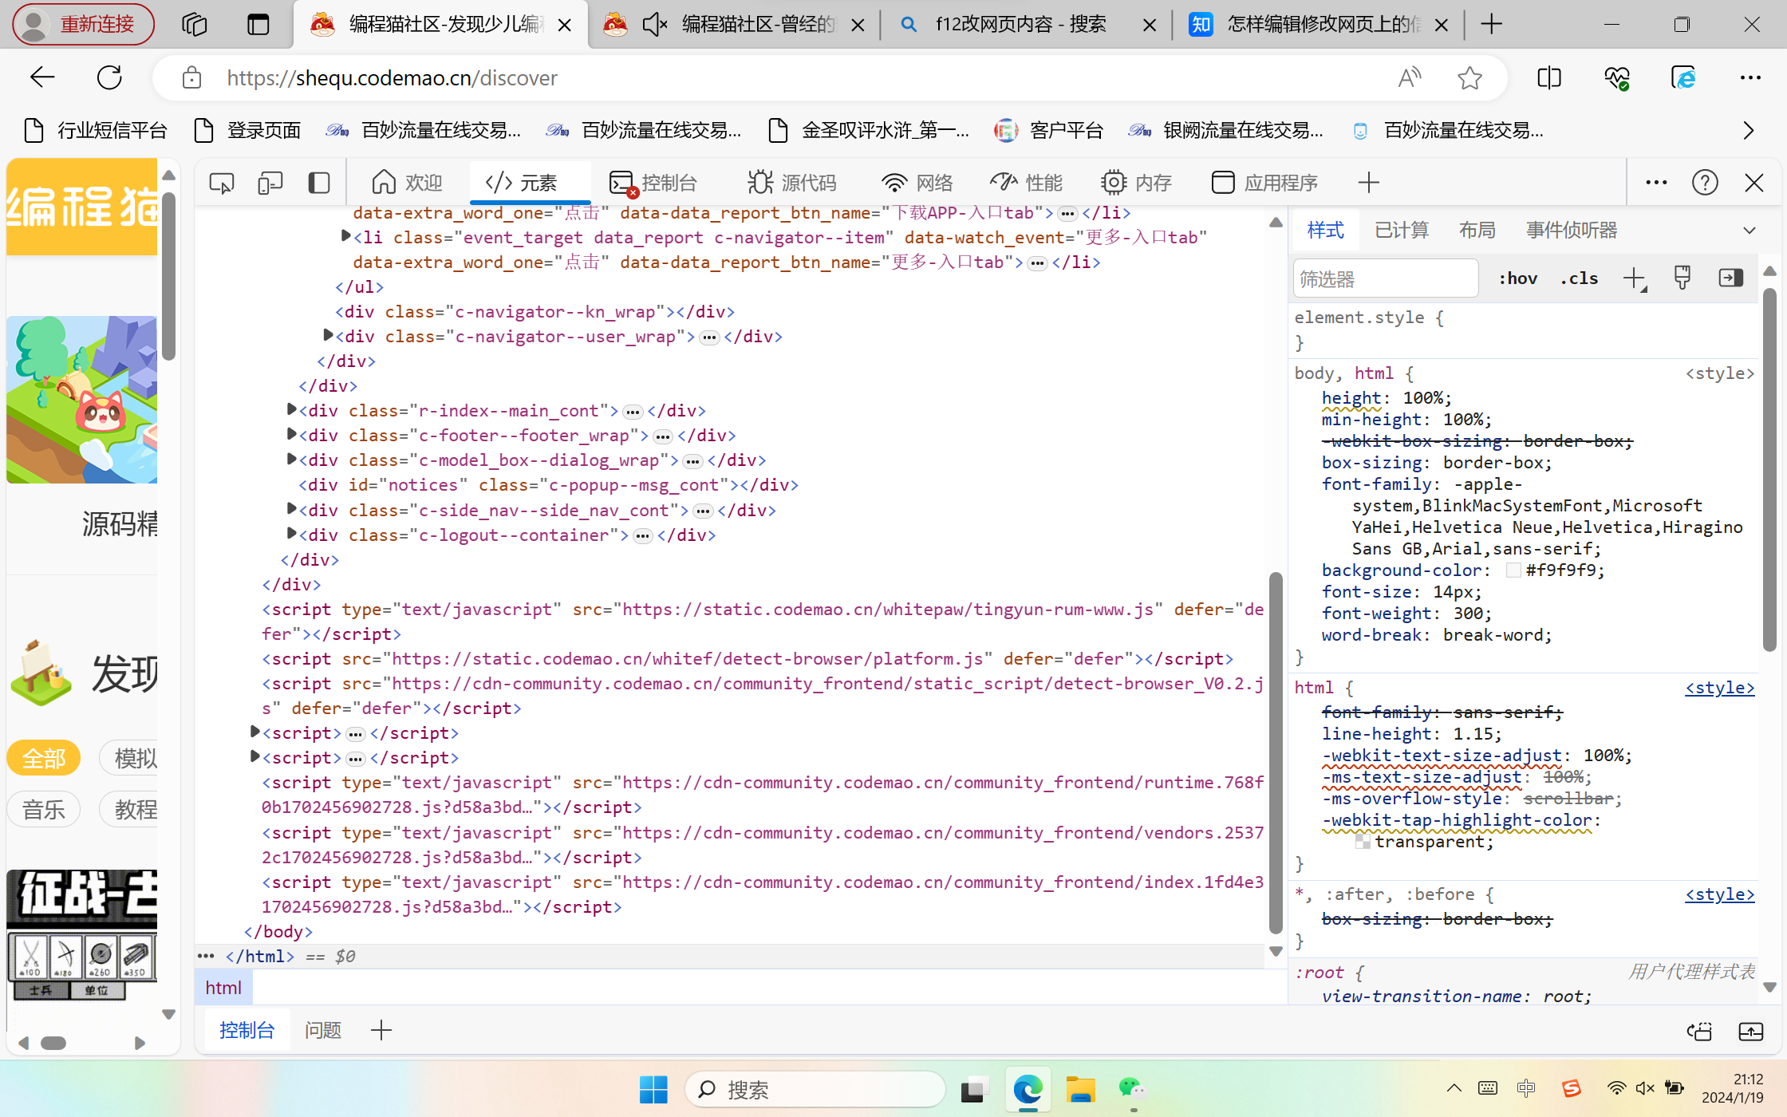The image size is (1787, 1117).
Task: Open Browser Essentials heart icon
Action: pyautogui.click(x=1617, y=77)
